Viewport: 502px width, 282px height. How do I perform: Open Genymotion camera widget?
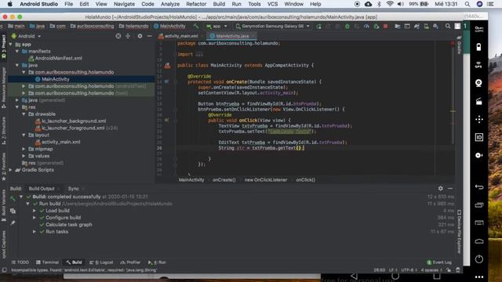478,83
